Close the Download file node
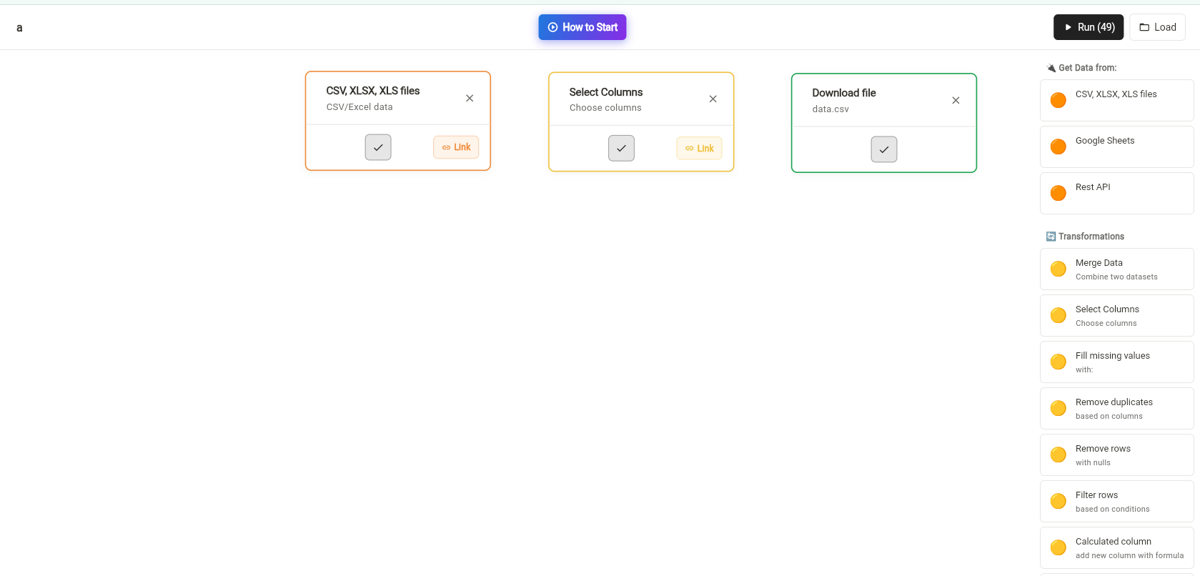1200x576 pixels. [x=956, y=101]
